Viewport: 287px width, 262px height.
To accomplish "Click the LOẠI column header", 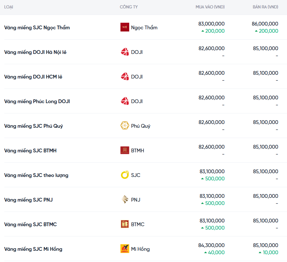I will click(x=9, y=7).
